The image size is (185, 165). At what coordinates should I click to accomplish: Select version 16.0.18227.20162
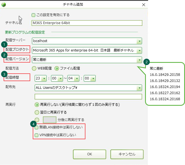click(x=165, y=93)
